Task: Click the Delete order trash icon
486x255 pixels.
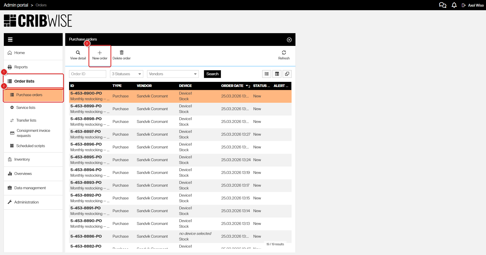Action: tap(121, 53)
